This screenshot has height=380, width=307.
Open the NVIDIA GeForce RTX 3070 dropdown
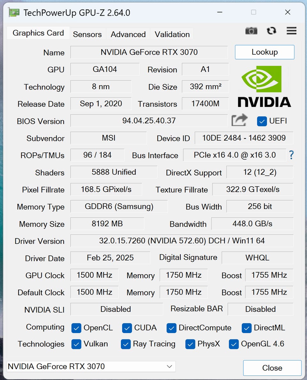[91, 367]
